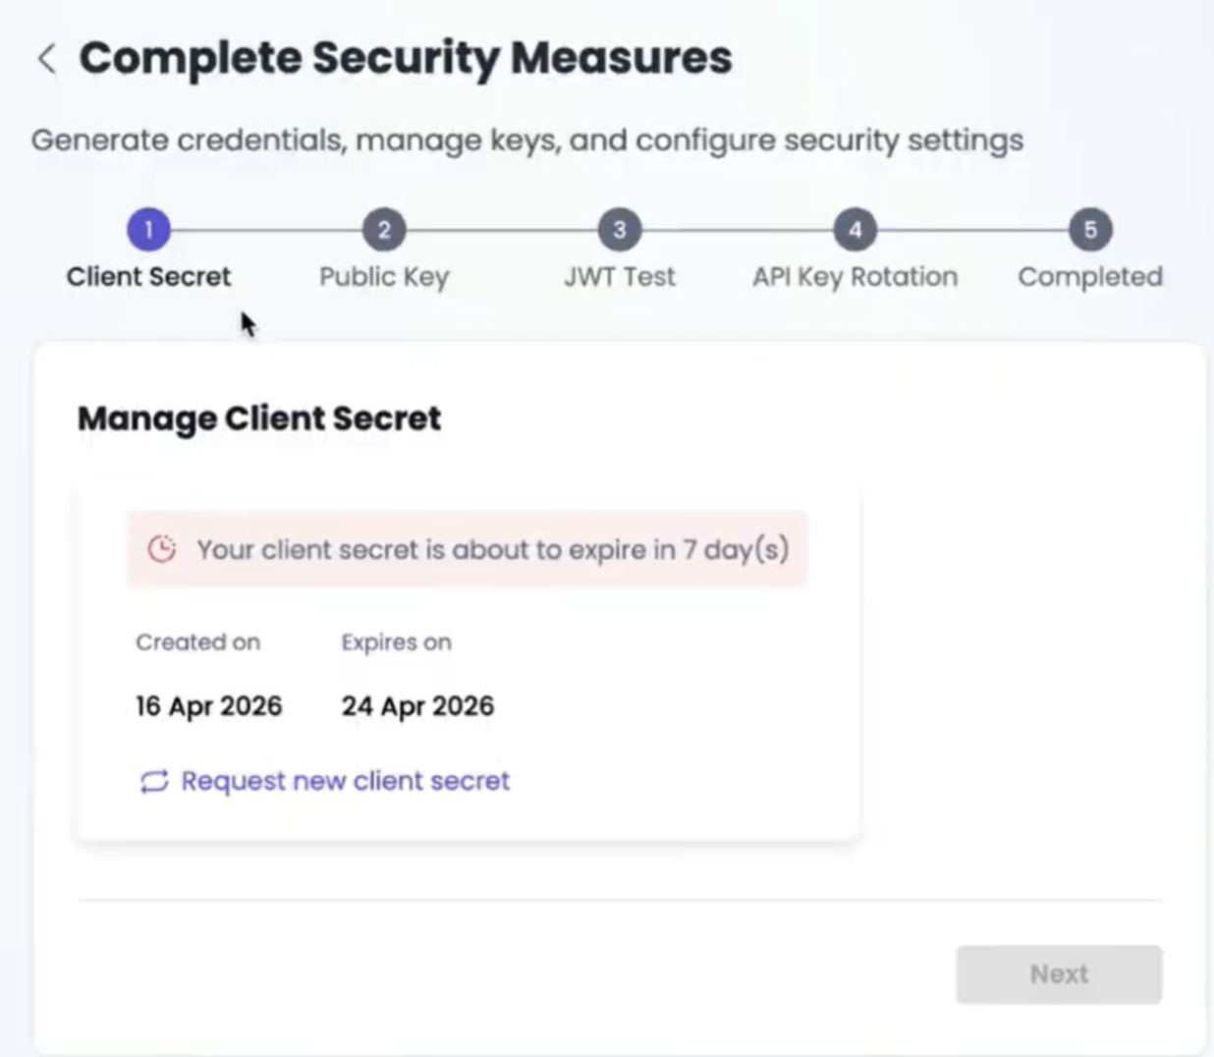
Task: Select the 16 Apr 2026 created date
Action: click(208, 706)
